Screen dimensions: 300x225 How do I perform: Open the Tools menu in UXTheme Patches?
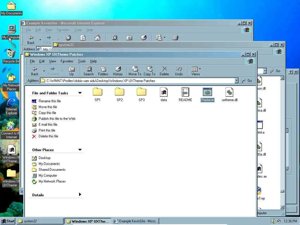(82, 61)
